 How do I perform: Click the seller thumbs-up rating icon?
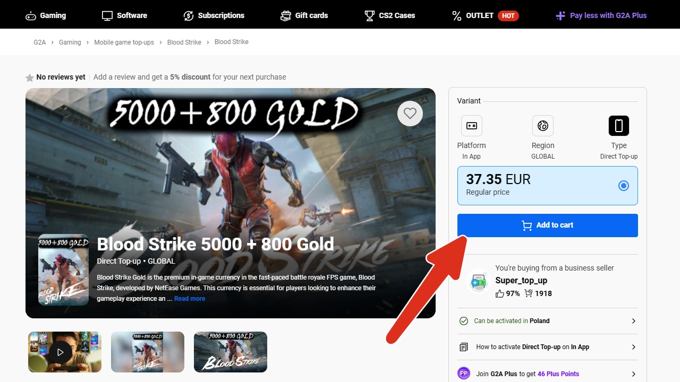500,293
